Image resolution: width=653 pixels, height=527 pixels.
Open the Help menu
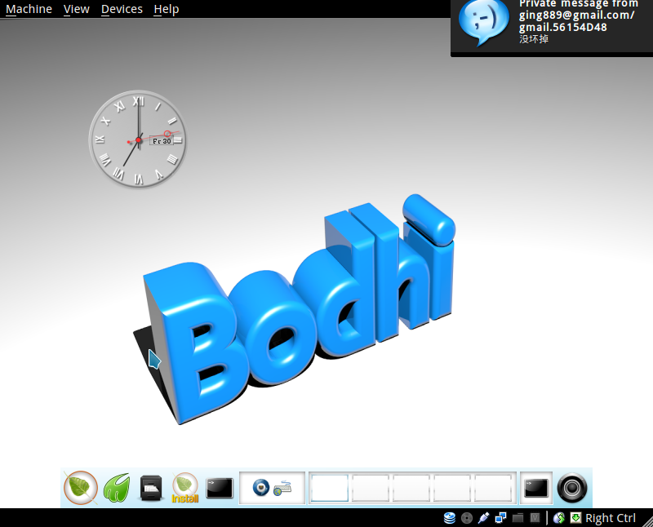coord(167,9)
